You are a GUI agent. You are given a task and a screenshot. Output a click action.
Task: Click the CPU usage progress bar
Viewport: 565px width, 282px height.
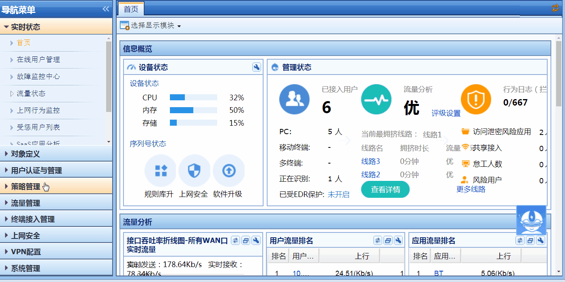193,97
